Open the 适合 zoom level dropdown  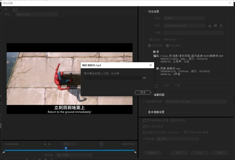pyautogui.click(x=70, y=144)
